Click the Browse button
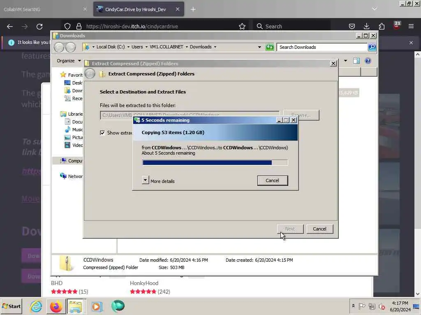 click(x=301, y=115)
